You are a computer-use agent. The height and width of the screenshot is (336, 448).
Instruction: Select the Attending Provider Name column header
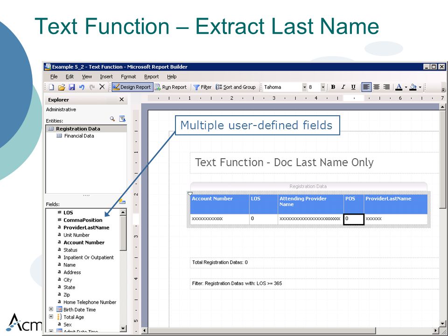pos(311,204)
